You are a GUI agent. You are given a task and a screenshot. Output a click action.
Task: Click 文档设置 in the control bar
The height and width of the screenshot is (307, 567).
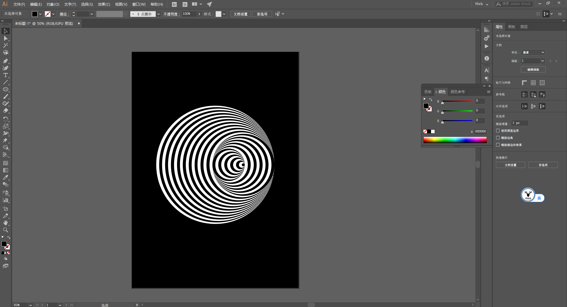(x=240, y=14)
